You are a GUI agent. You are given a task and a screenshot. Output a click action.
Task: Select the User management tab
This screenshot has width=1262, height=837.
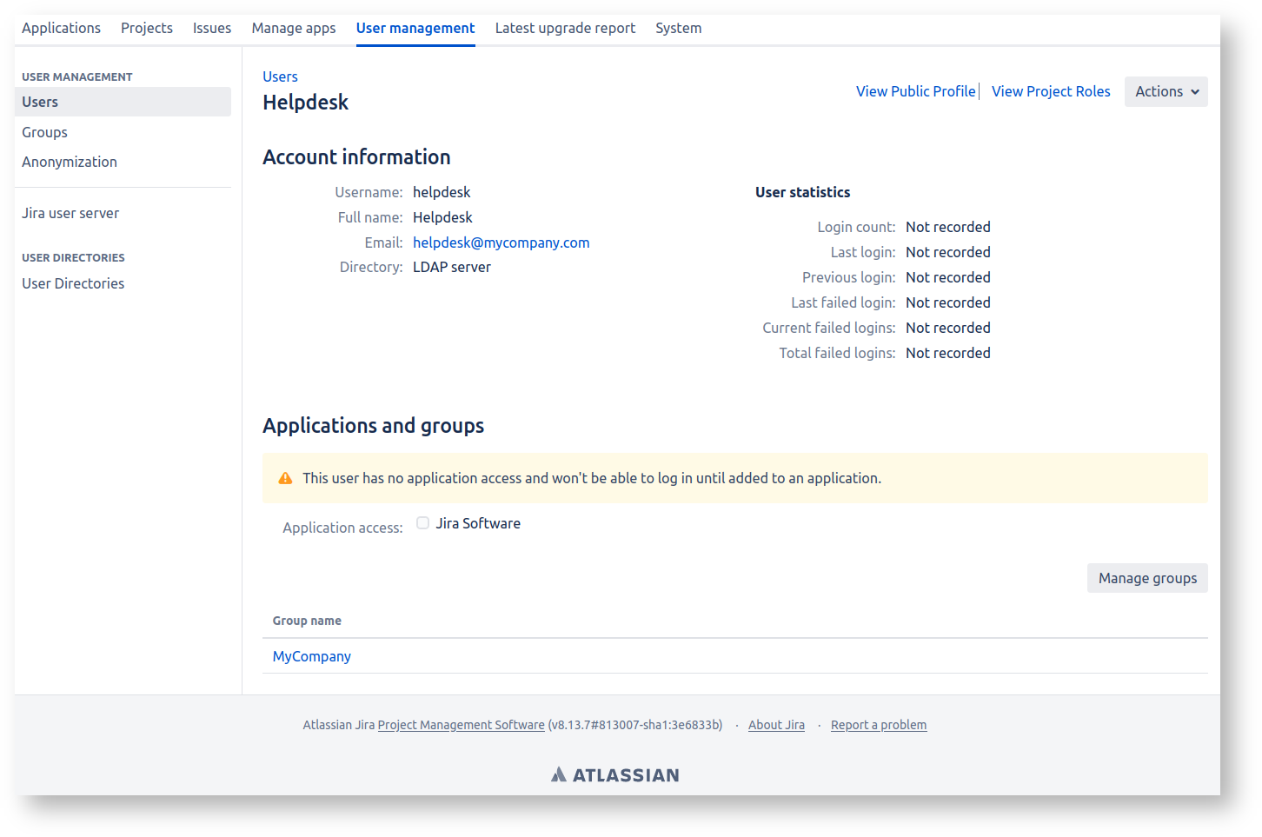pyautogui.click(x=415, y=28)
